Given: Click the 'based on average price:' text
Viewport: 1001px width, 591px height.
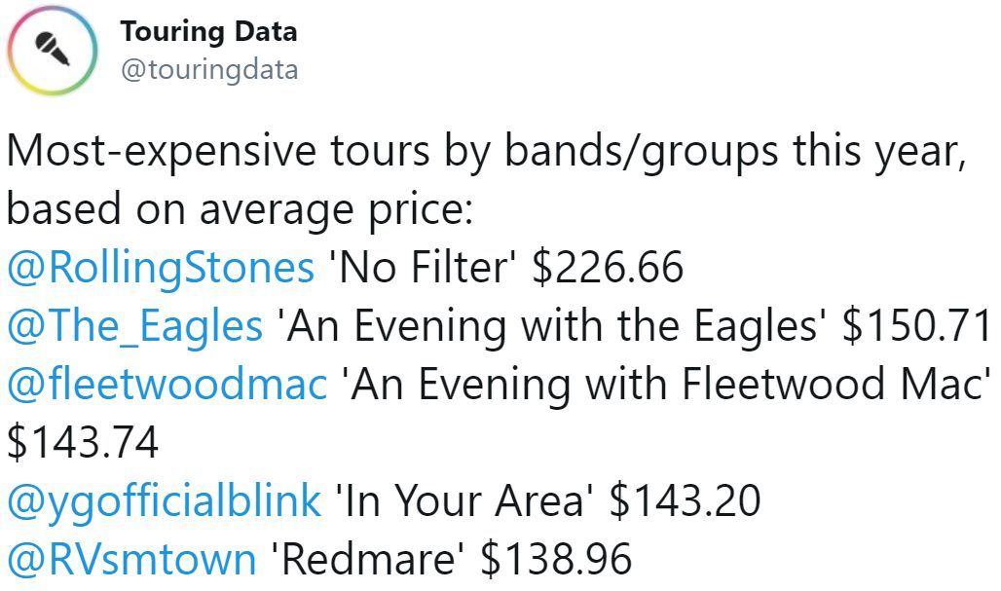Looking at the screenshot, I should 240,208.
